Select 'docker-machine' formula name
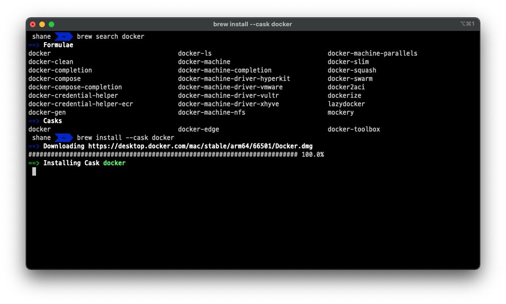This screenshot has height=304, width=506. [x=204, y=62]
